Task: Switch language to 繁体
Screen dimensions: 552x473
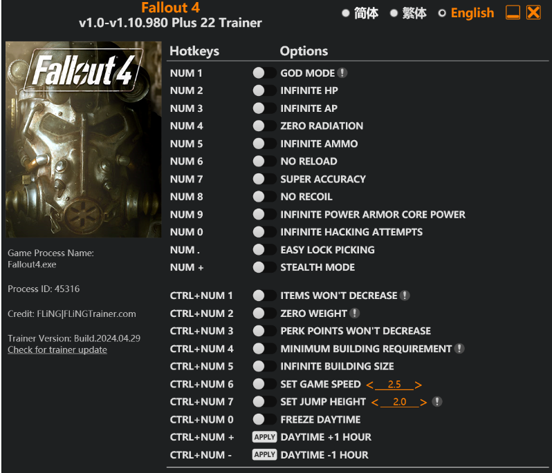Action: [408, 13]
